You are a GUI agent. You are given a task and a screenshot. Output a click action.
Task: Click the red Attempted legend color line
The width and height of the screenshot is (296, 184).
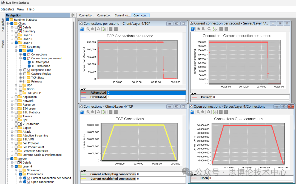[x=84, y=93]
